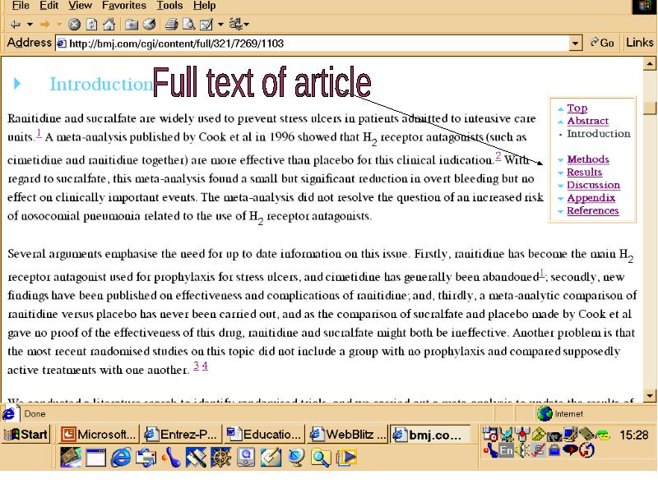658x493 pixels.
Task: Click the blue triangle beside the Introduction heading
Action: [x=17, y=84]
